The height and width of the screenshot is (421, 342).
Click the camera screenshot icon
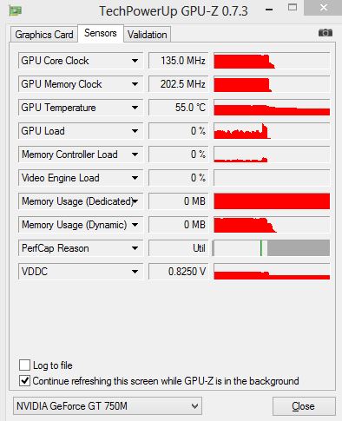326,33
